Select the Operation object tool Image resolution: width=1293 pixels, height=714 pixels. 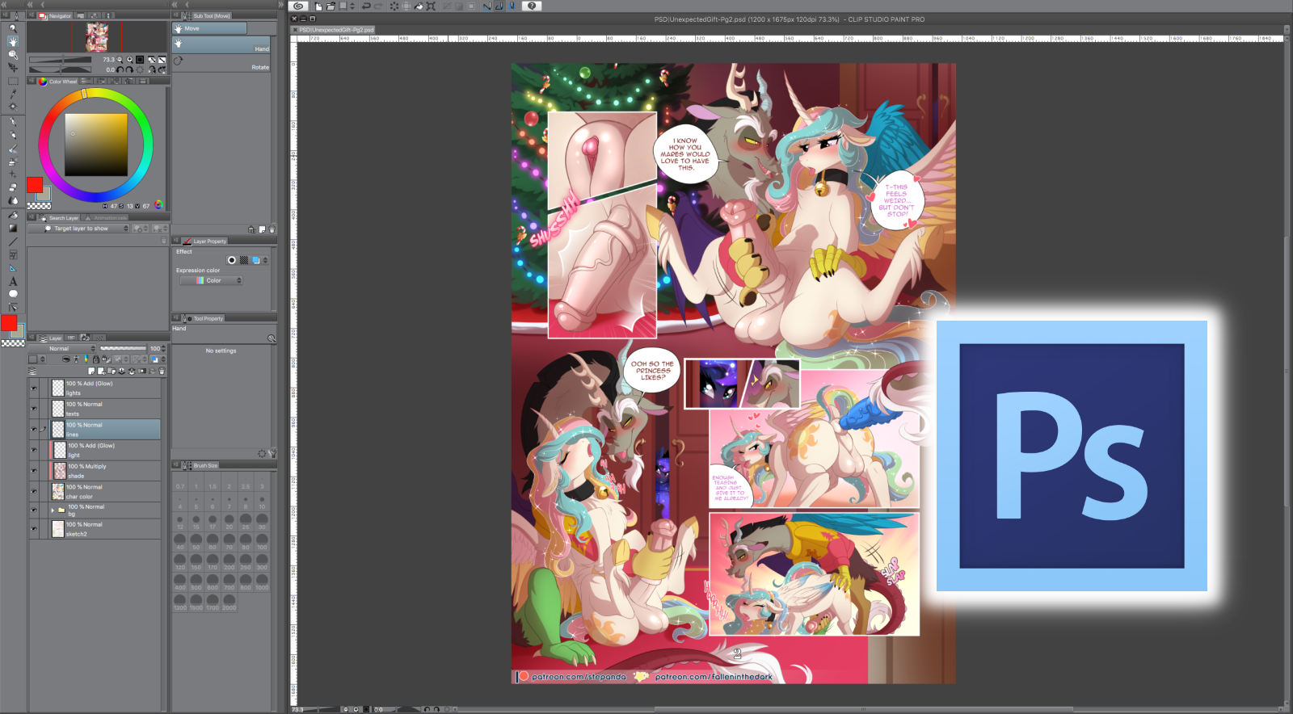[x=13, y=54]
